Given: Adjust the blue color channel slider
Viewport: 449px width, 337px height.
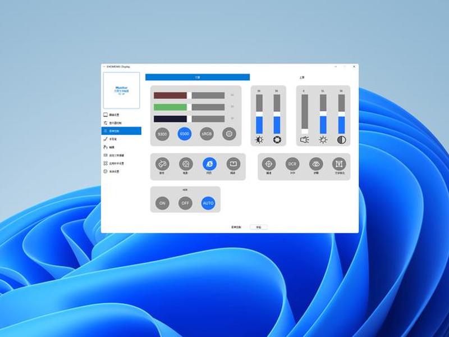Looking at the screenshot, I should (x=189, y=119).
